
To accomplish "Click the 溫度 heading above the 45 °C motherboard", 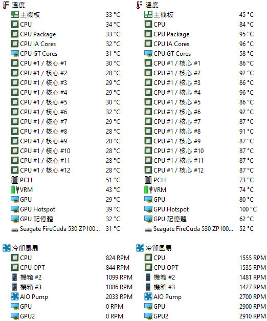I will click(x=152, y=5).
